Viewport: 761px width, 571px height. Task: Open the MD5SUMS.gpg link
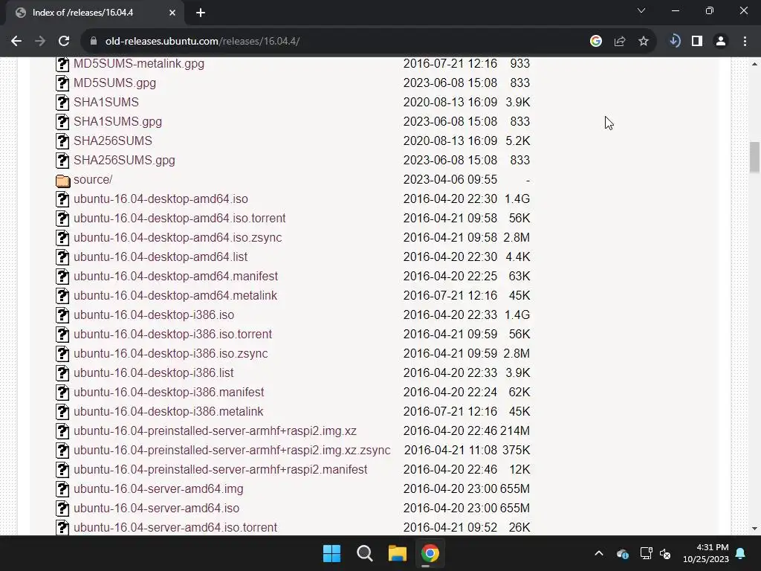coord(115,83)
